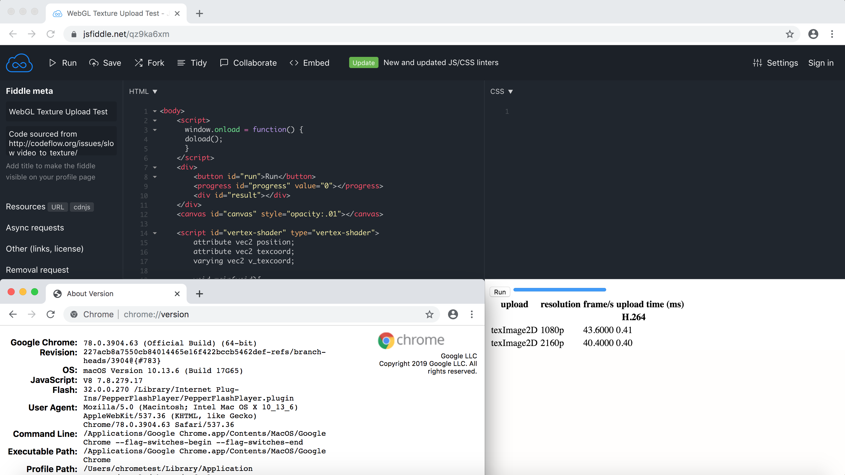Go forward in the jsfiddle browser window
Viewport: 845px width, 475px height.
(x=32, y=34)
